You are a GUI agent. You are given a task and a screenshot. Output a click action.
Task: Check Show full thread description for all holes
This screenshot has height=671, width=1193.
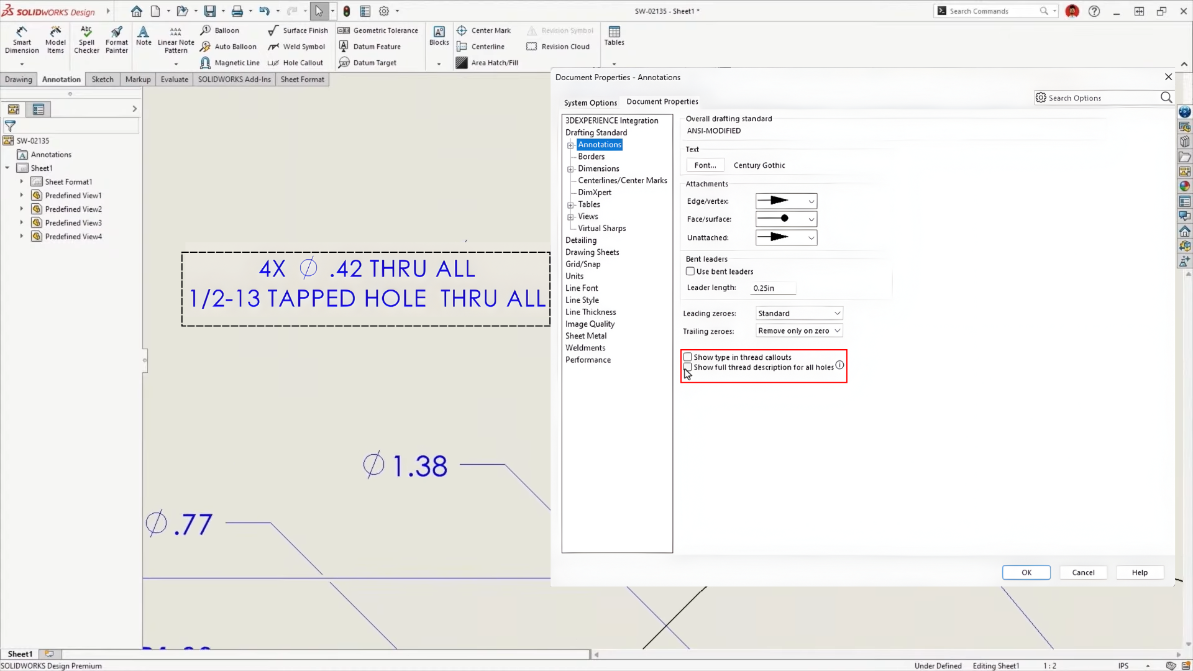(687, 367)
